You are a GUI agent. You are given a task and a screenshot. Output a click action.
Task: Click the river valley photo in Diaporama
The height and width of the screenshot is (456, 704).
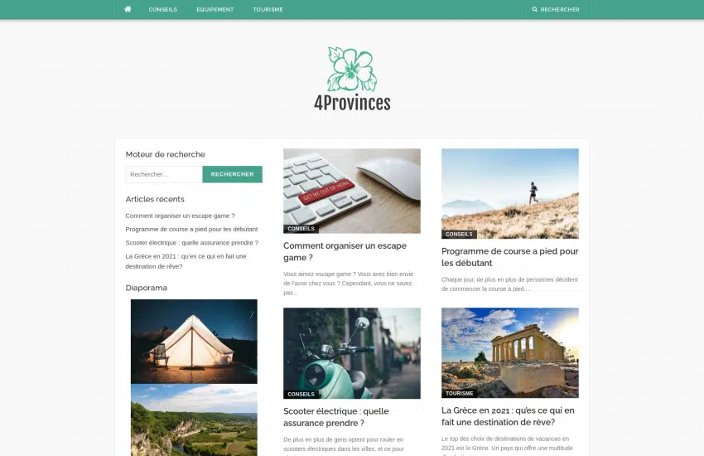(x=194, y=420)
